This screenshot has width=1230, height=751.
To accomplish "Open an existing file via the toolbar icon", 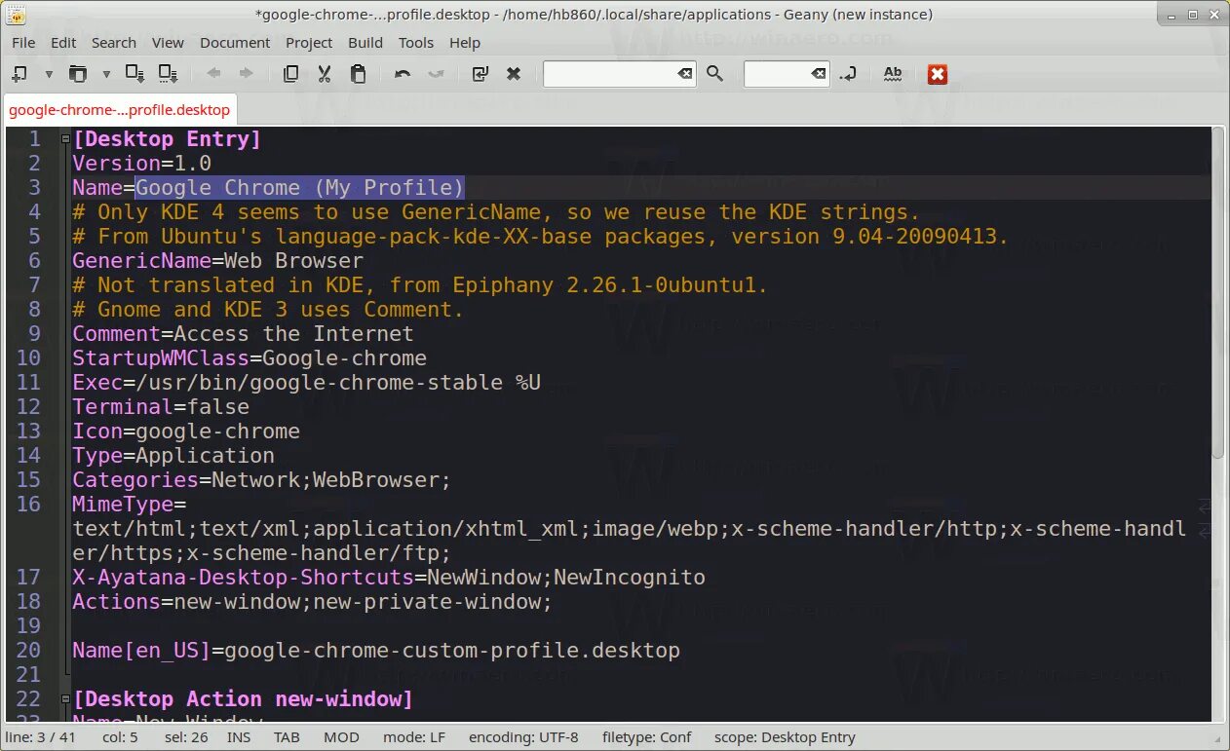I will 78,74.
